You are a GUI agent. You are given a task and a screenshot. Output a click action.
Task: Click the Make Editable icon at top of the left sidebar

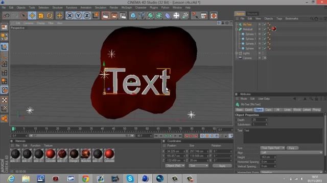4,27
